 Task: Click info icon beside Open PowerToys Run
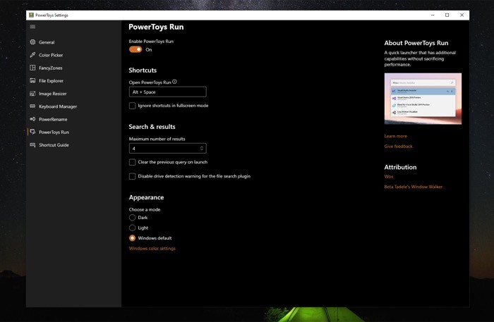point(174,82)
